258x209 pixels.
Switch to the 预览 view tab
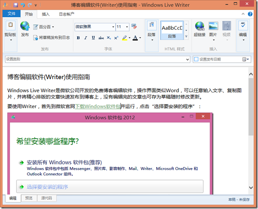(29, 198)
